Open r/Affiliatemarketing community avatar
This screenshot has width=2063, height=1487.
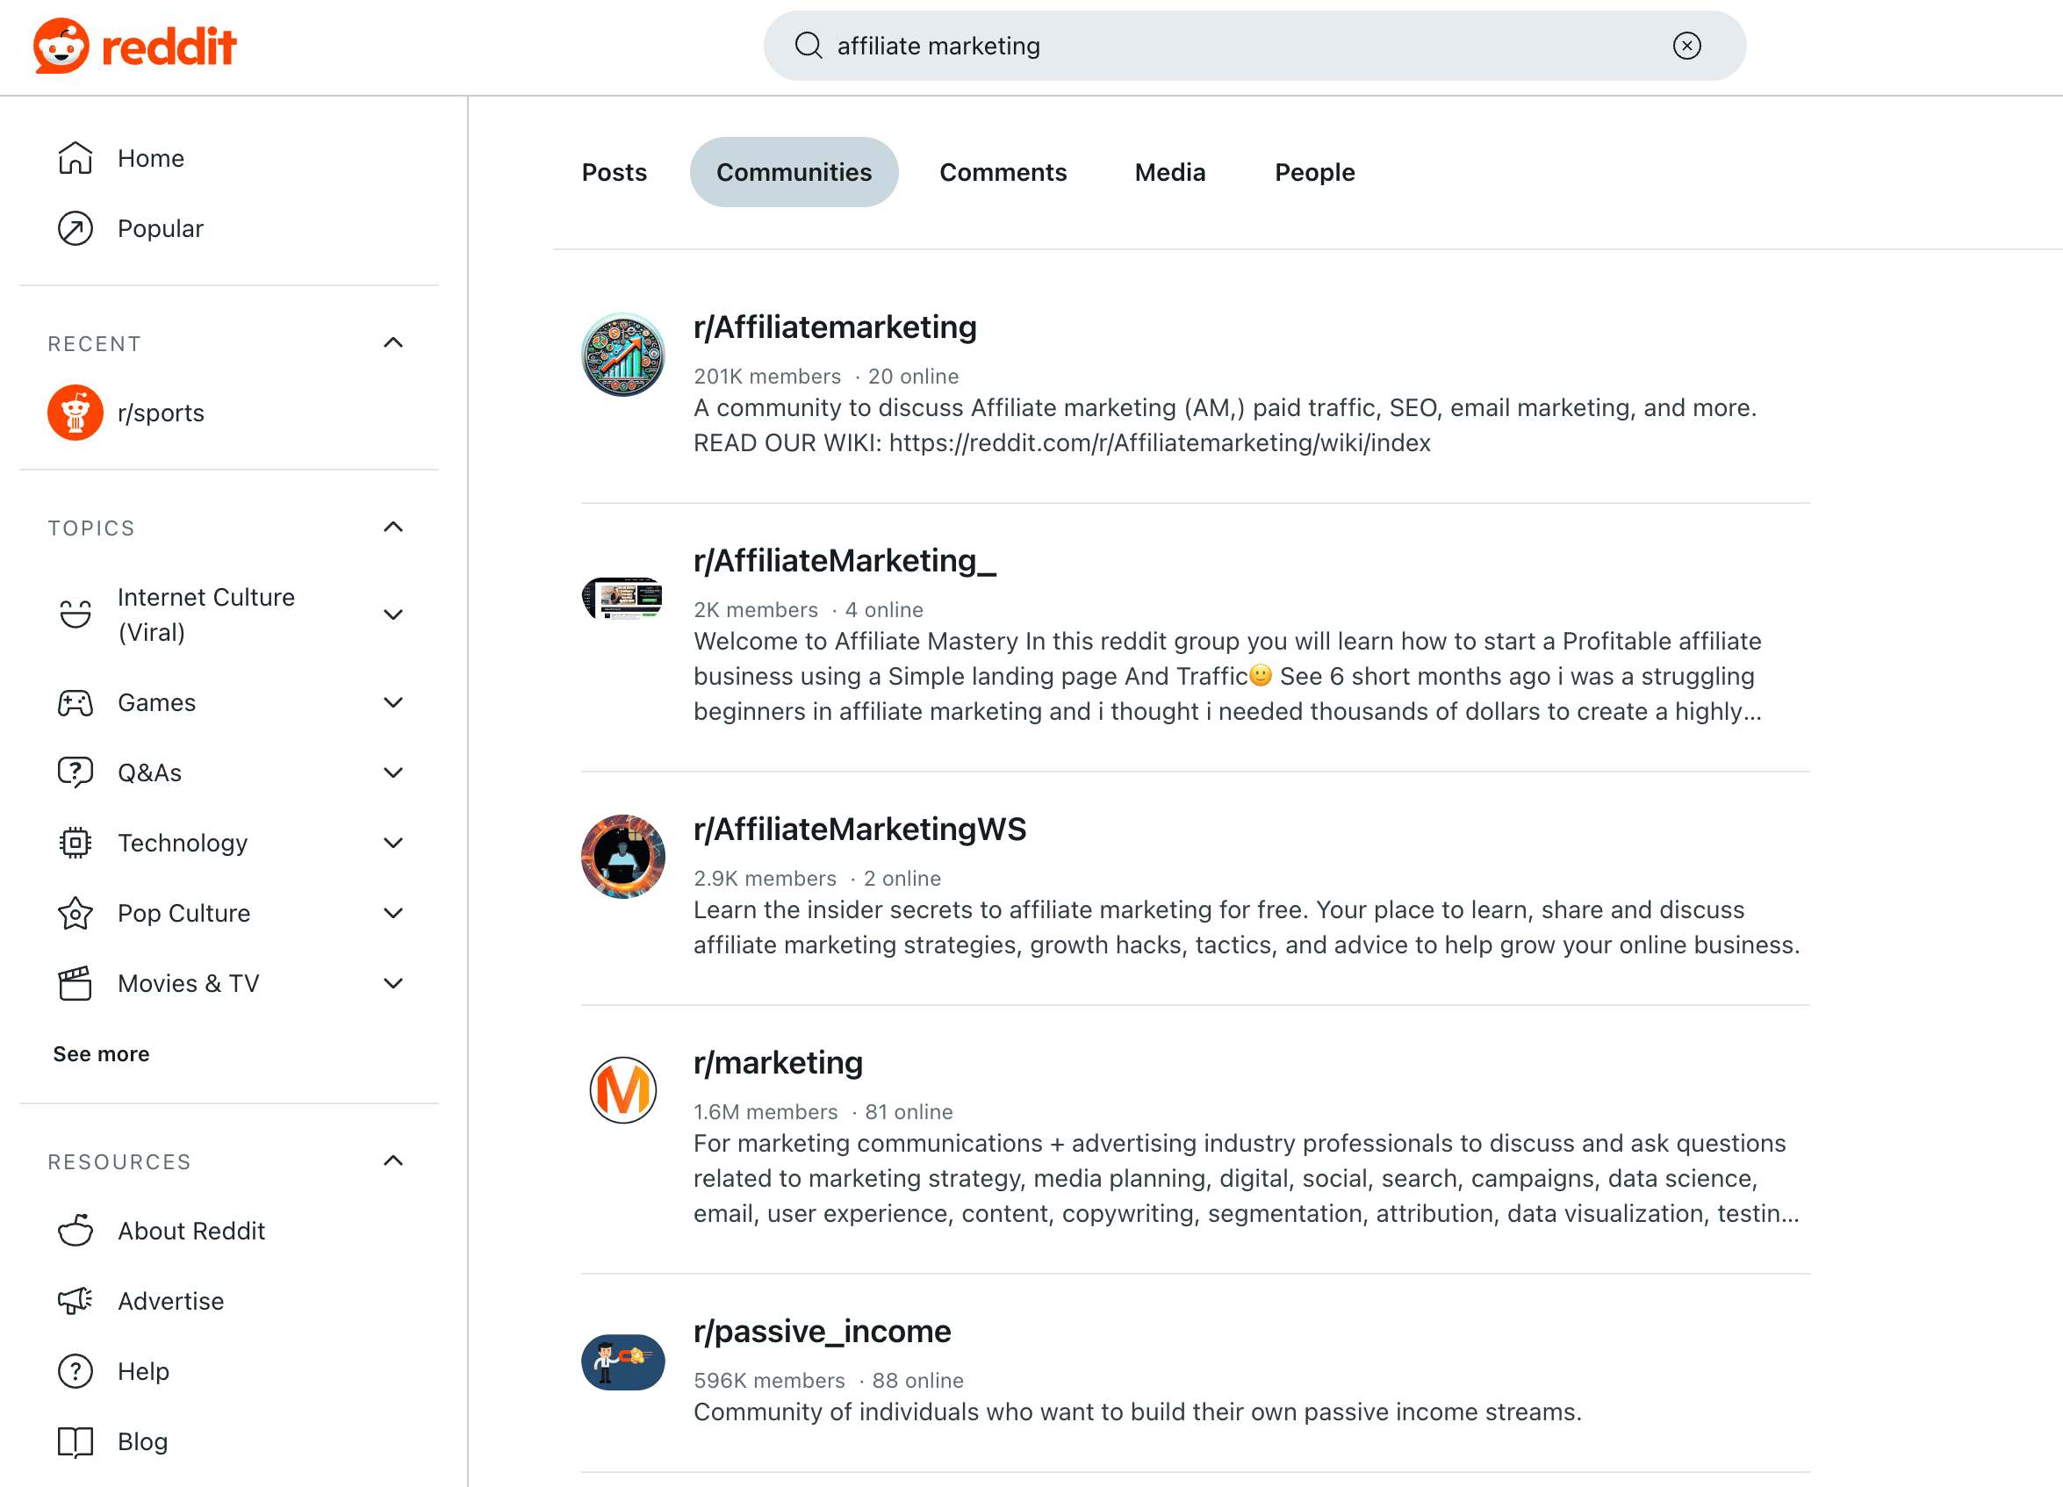623,354
